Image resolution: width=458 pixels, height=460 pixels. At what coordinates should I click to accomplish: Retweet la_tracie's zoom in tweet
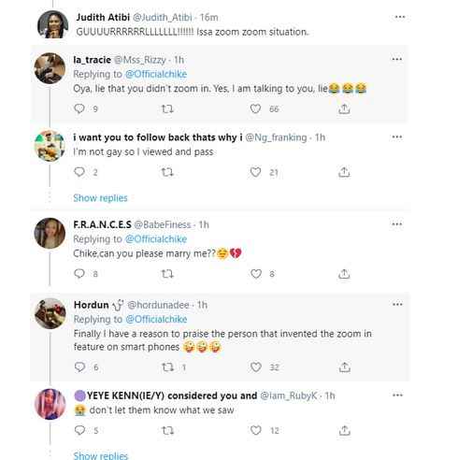coord(167,108)
